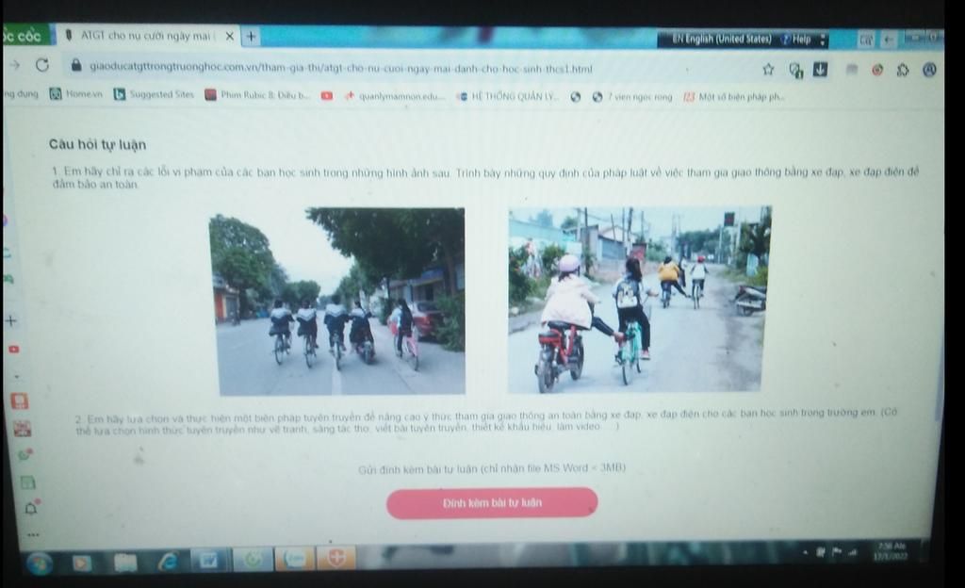Open Internet Explorer from the taskbar

coord(168,561)
